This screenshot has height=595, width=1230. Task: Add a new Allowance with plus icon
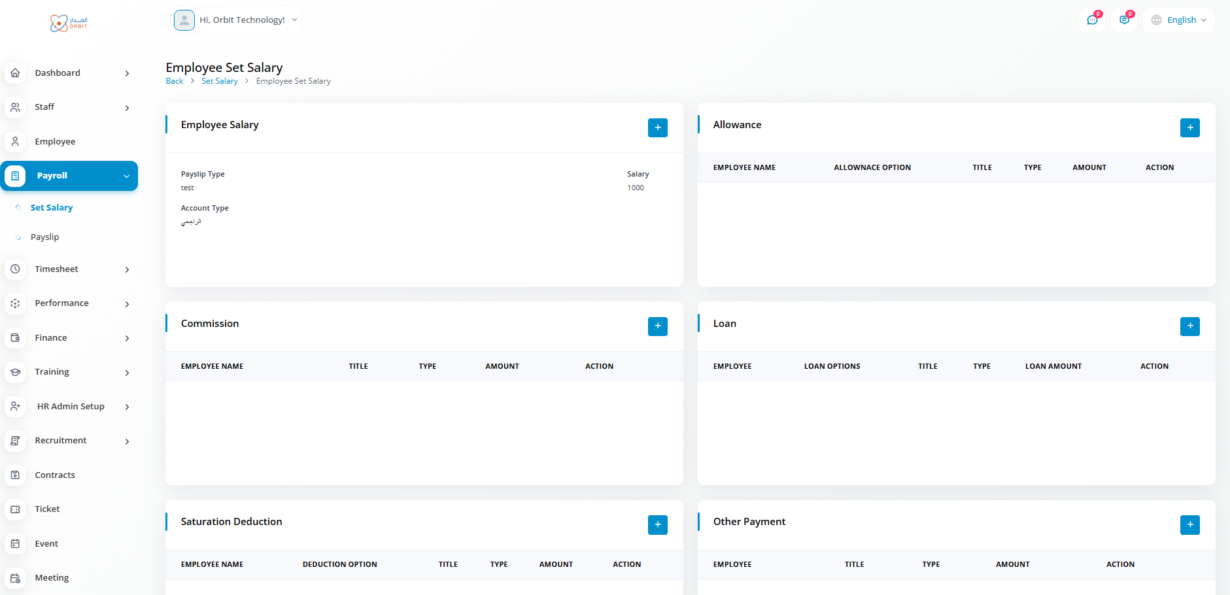[1189, 127]
